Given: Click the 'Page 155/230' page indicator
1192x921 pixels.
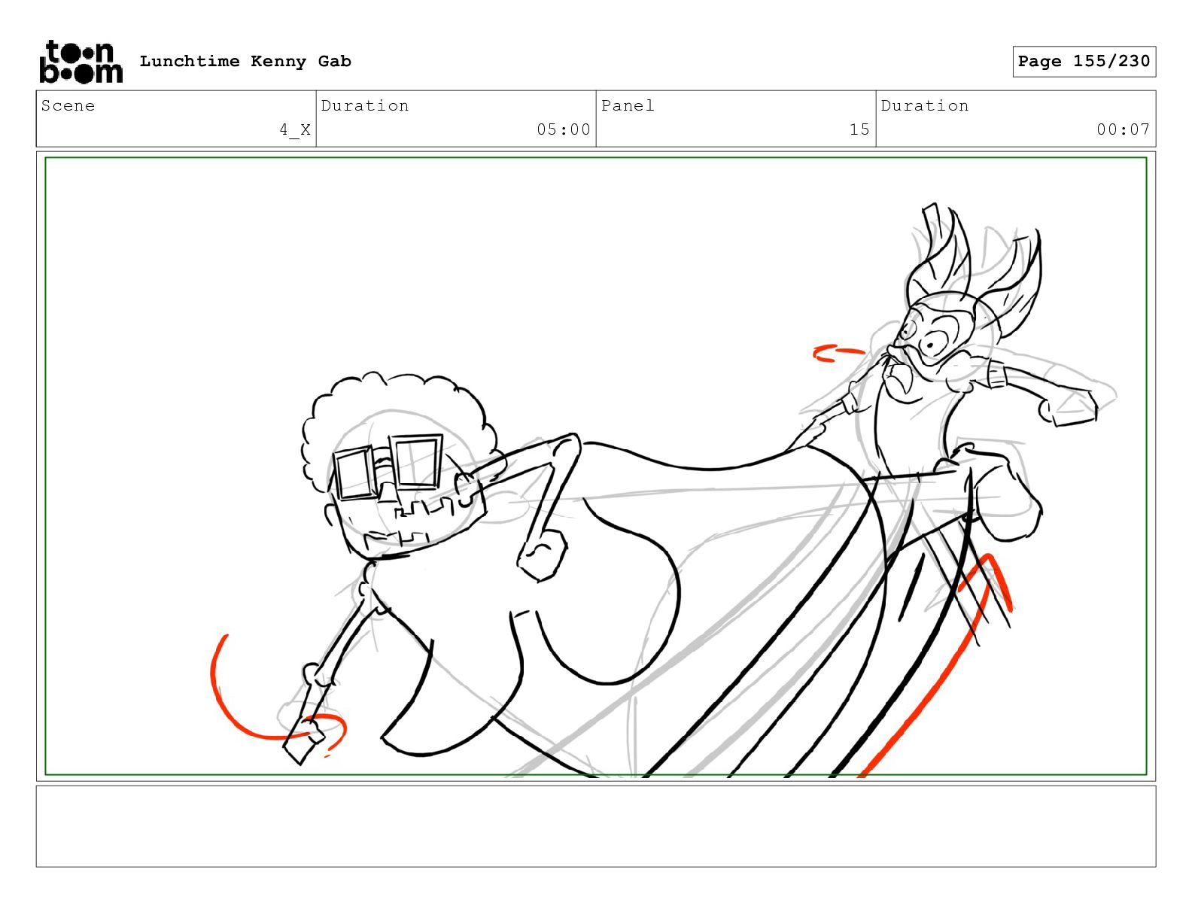Looking at the screenshot, I should (1084, 61).
